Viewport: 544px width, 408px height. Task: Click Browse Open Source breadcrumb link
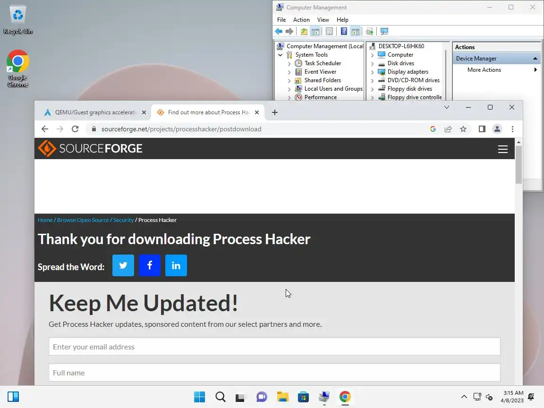(83, 220)
